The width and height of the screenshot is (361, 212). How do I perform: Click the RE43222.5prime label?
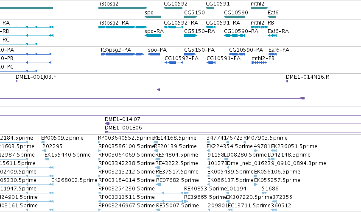pos(176,163)
